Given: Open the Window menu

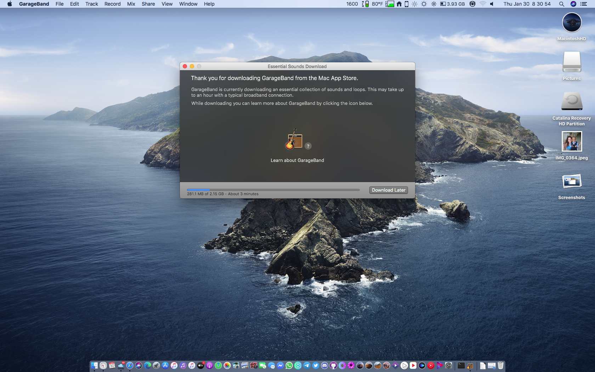Looking at the screenshot, I should (x=188, y=4).
